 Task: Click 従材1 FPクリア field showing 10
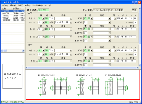135,55
